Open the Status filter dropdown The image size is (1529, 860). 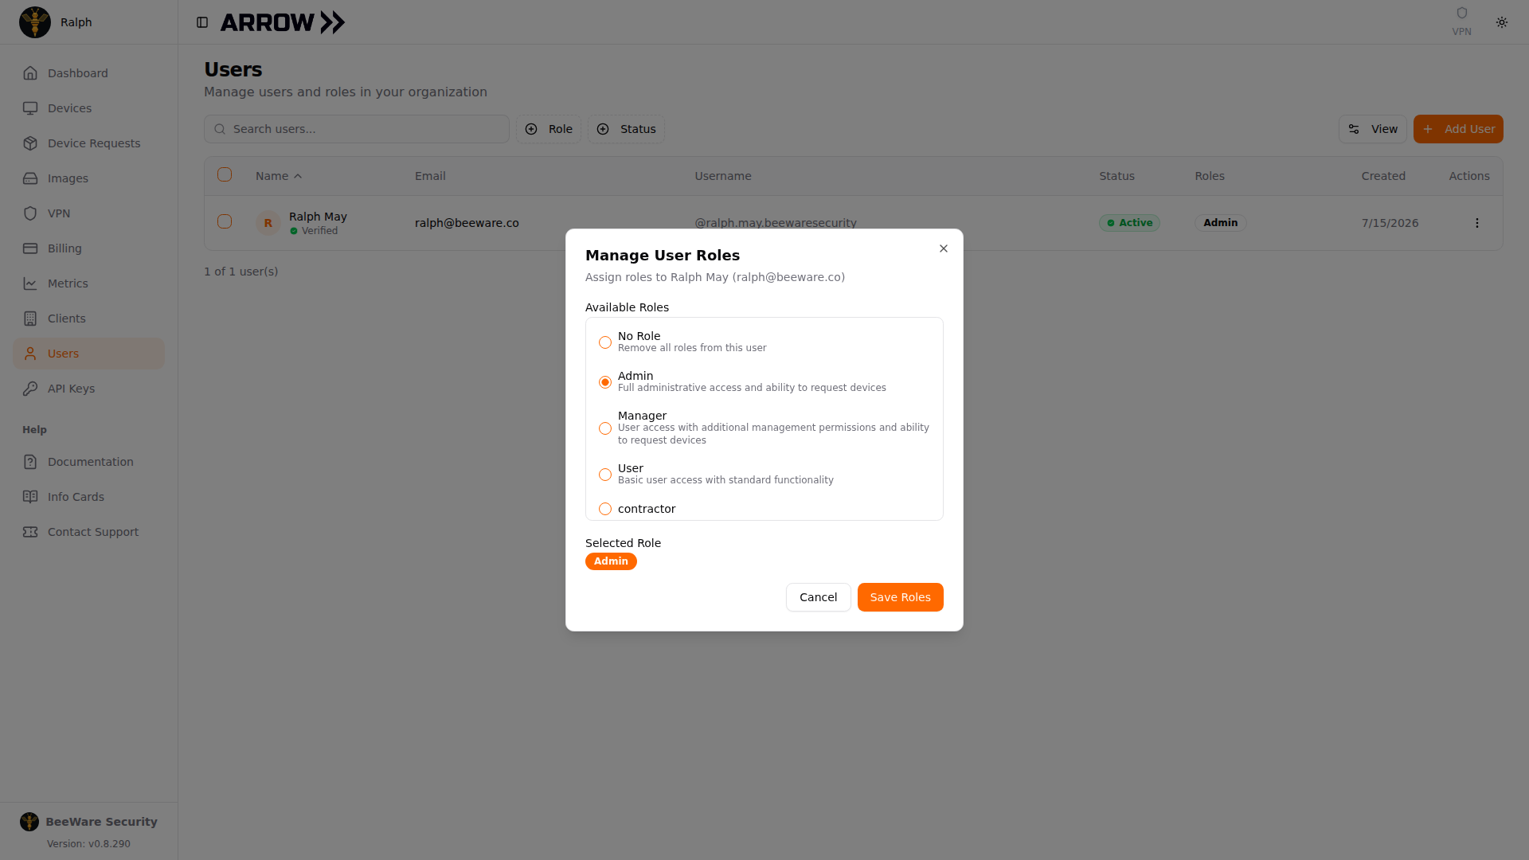[626, 129]
